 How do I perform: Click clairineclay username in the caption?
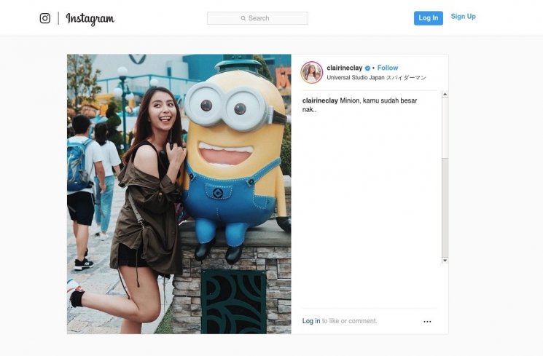pos(320,100)
